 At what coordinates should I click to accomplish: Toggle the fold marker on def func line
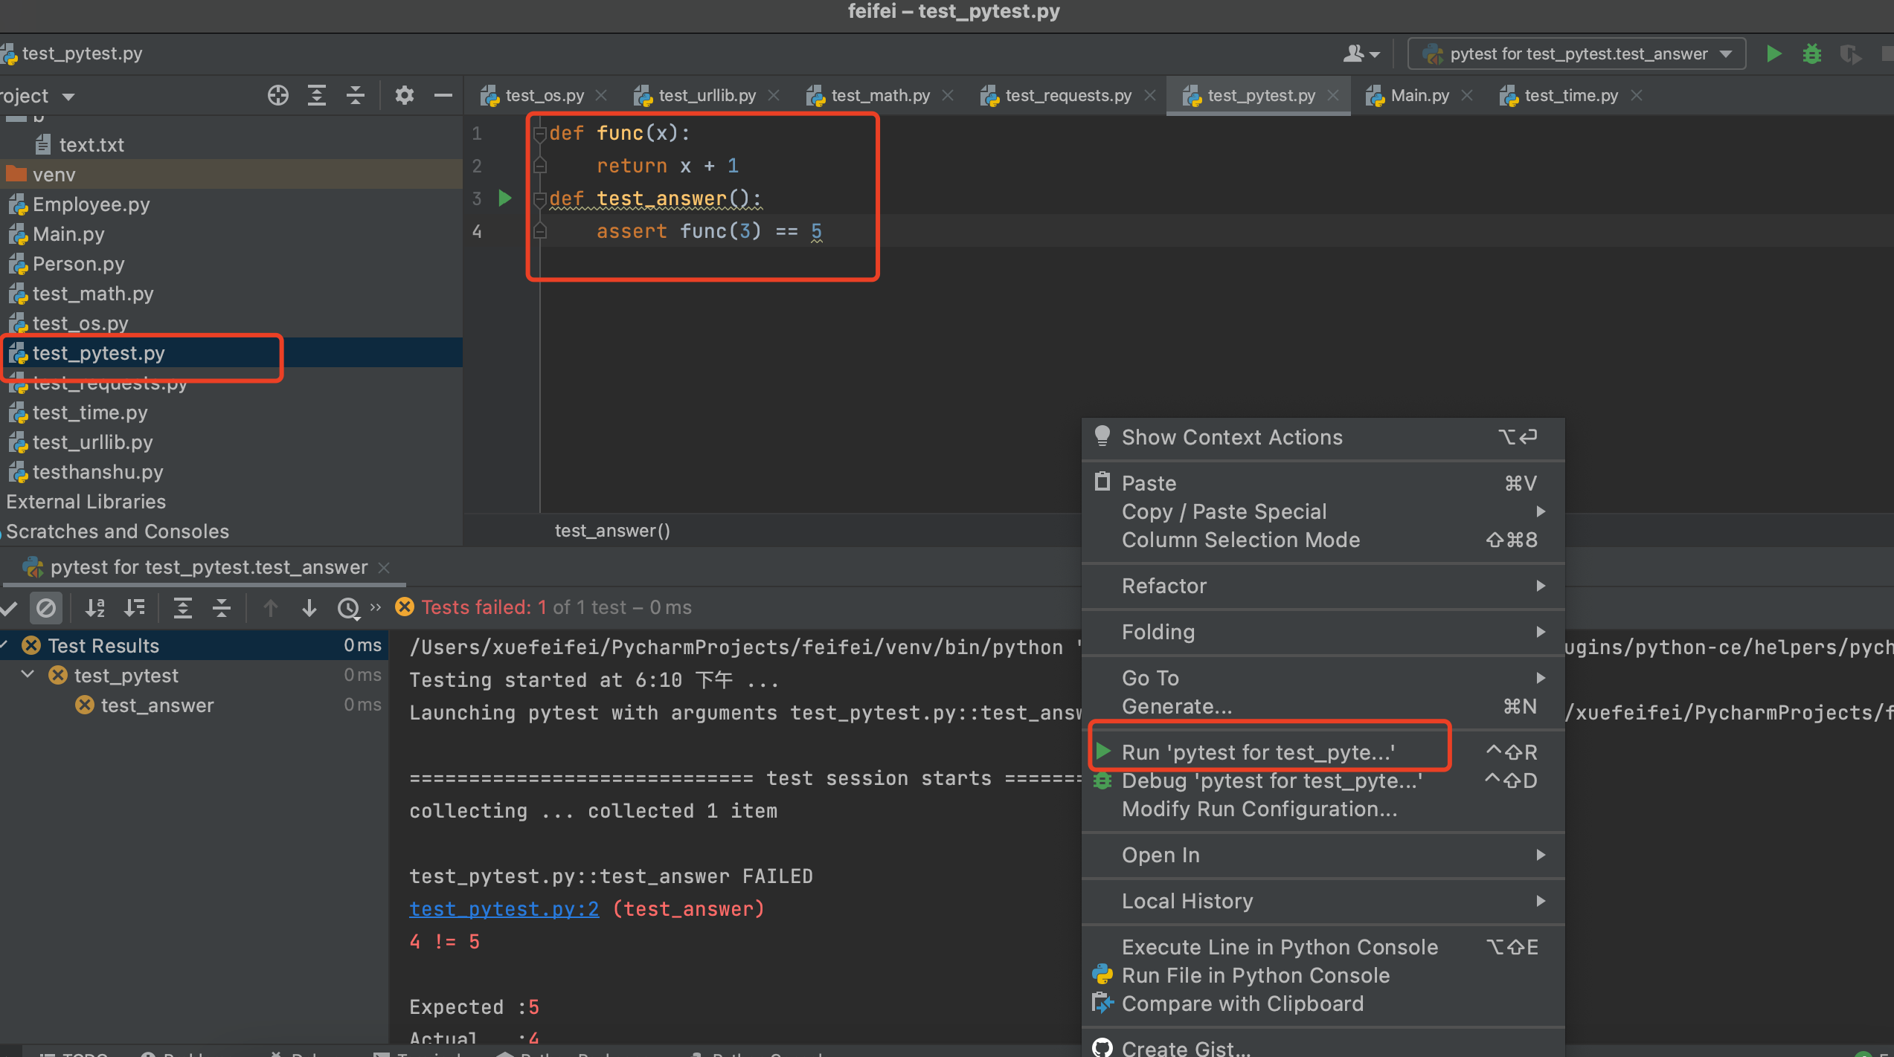[x=540, y=134]
